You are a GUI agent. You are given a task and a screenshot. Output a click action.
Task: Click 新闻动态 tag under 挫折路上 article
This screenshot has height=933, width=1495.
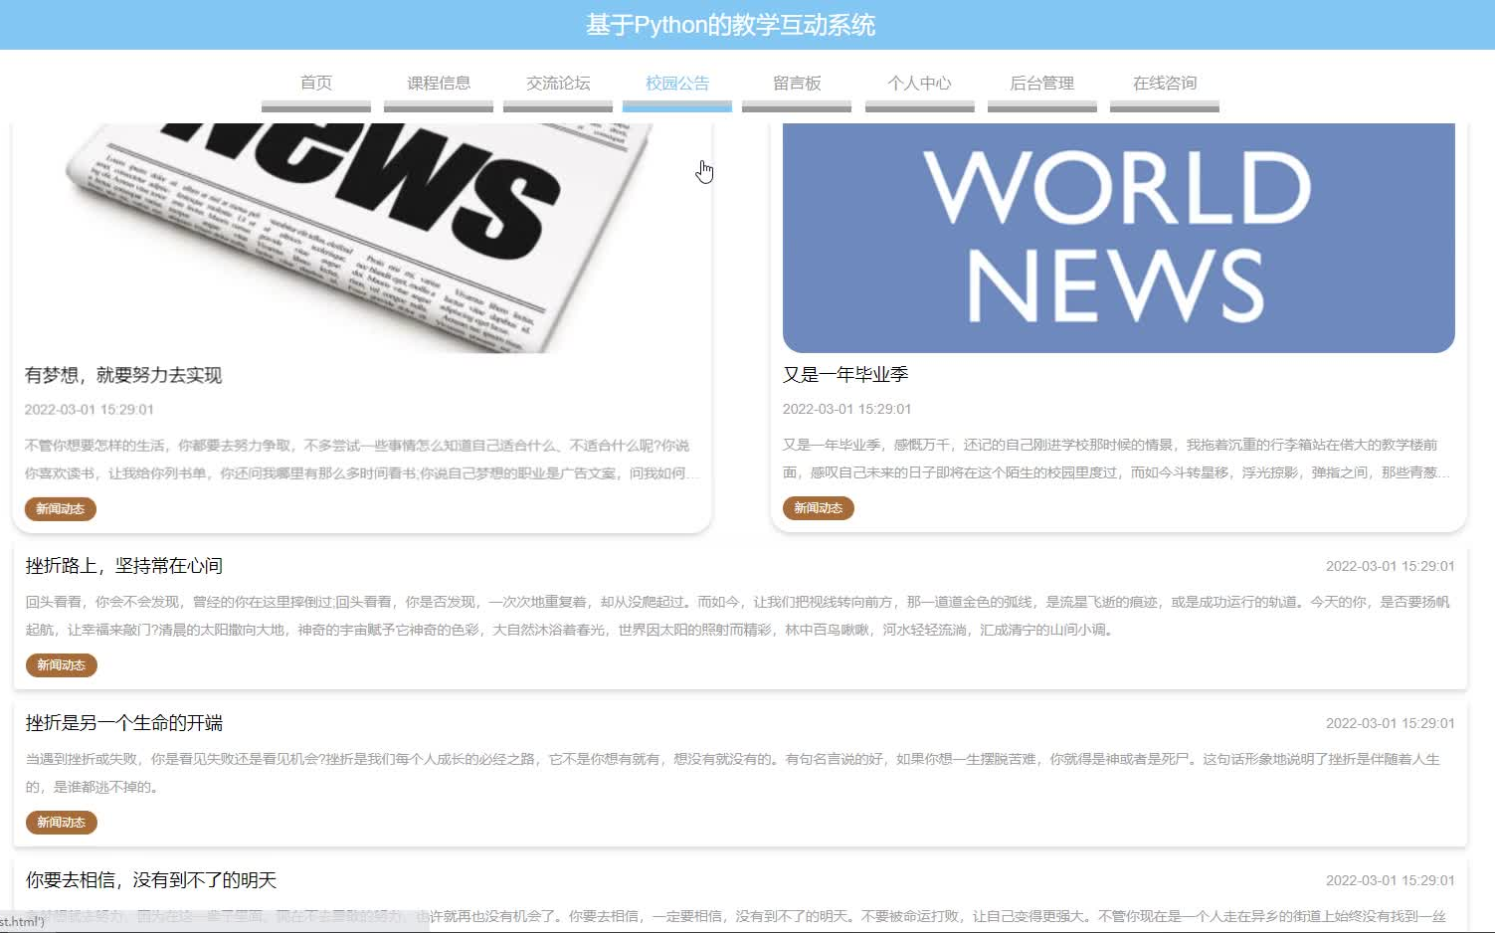62,665
